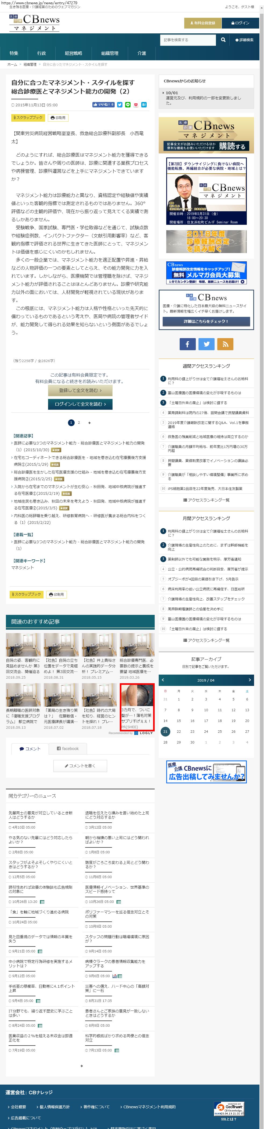The image size is (264, 1129).
Task: Open weekly ranking item 富山医療圏の医療環境
Action: (204, 393)
